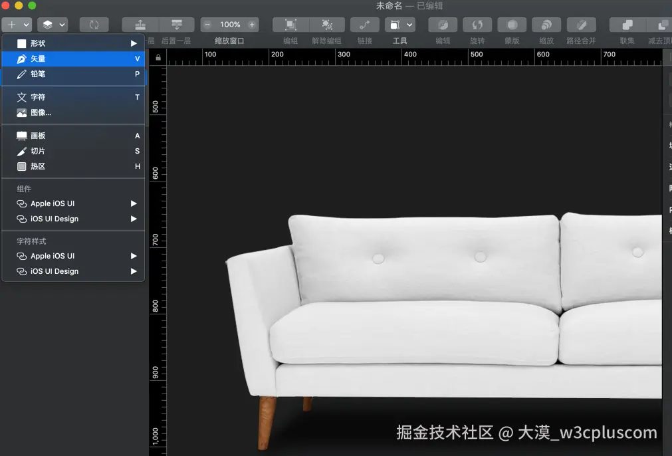Open the 形状 shapes submenu
The width and height of the screenshot is (672, 456).
(73, 43)
